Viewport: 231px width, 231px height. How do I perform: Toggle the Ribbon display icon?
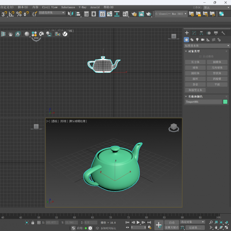point(102,14)
